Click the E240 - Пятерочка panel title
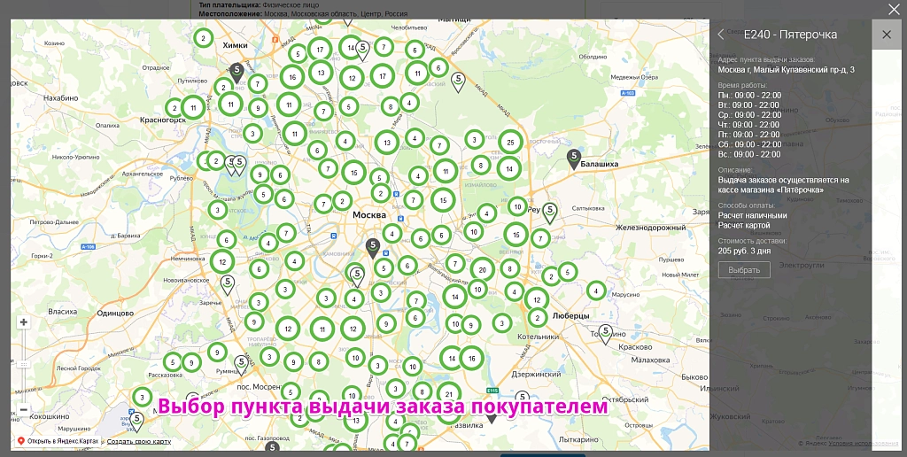Screen dimensions: 907x457 point(790,35)
